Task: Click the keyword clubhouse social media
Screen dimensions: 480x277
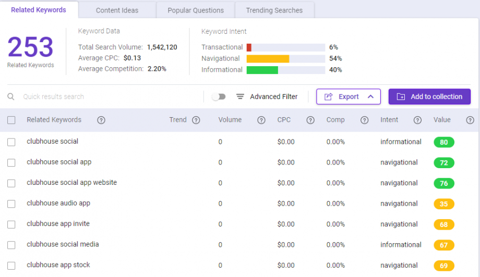Action: click(x=63, y=244)
